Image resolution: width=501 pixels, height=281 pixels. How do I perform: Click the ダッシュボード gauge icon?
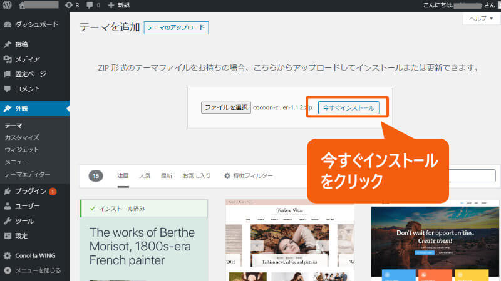point(8,24)
